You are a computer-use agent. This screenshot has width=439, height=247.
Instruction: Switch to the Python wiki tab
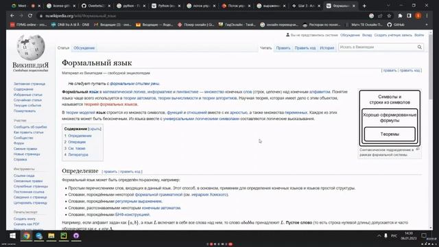(x=166, y=6)
